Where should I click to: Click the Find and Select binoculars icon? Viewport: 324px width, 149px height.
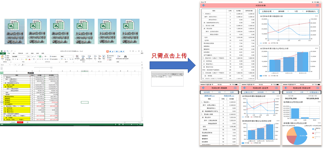pyautogui.click(x=125, y=57)
